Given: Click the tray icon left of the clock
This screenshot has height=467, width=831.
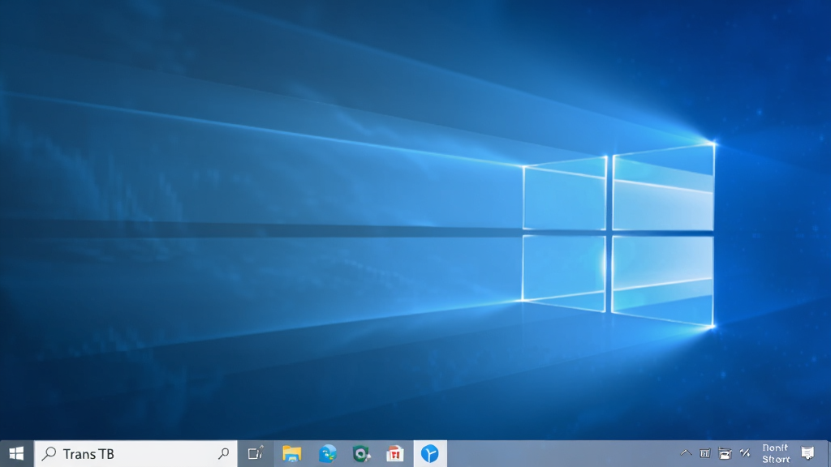Looking at the screenshot, I should point(745,453).
